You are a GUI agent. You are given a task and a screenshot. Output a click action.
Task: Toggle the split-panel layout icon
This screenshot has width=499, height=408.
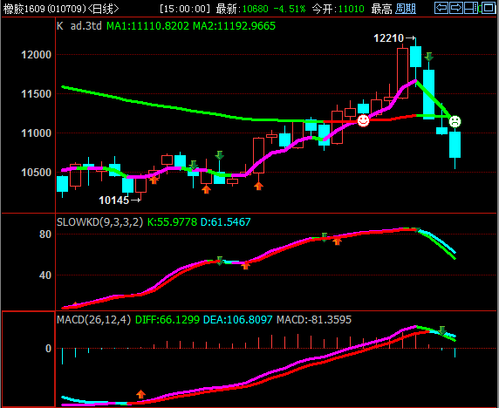pyautogui.click(x=471, y=8)
